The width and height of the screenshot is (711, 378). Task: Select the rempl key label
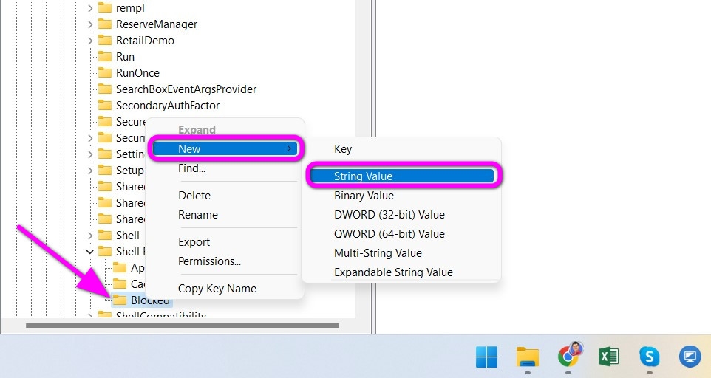[130, 7]
